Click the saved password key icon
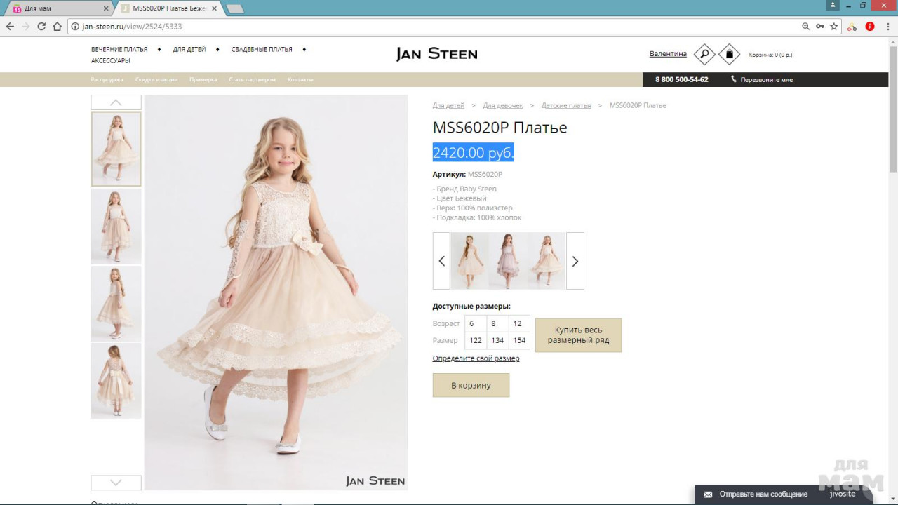Image resolution: width=898 pixels, height=505 pixels. click(819, 27)
